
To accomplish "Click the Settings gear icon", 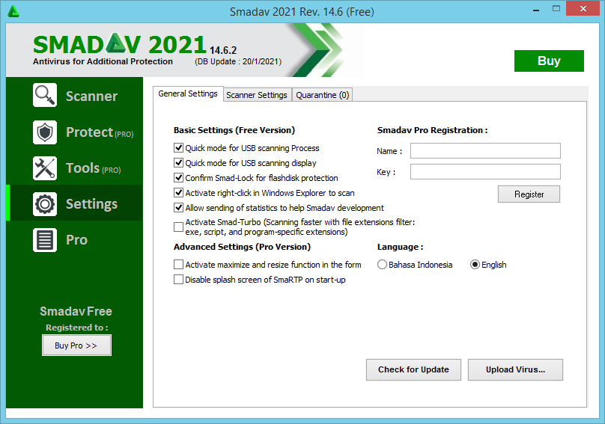I will [x=45, y=204].
